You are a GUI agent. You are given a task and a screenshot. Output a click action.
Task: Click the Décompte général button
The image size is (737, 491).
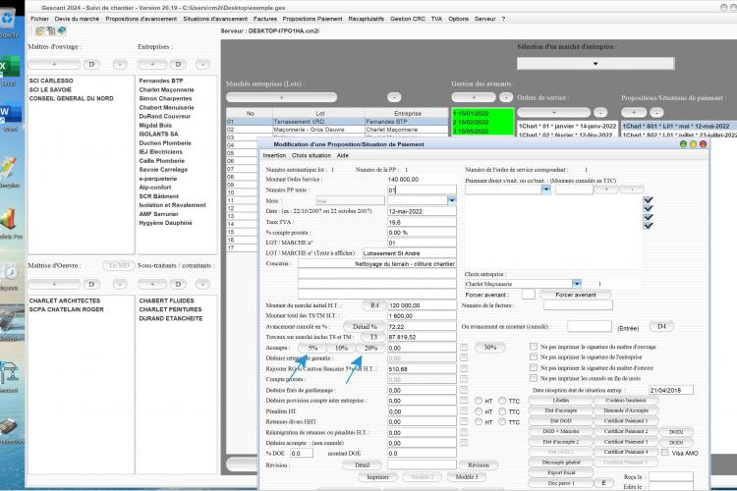click(561, 463)
